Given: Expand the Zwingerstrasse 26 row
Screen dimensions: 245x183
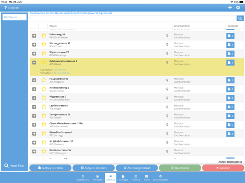Looking at the screenshot, I should (x=34, y=116).
